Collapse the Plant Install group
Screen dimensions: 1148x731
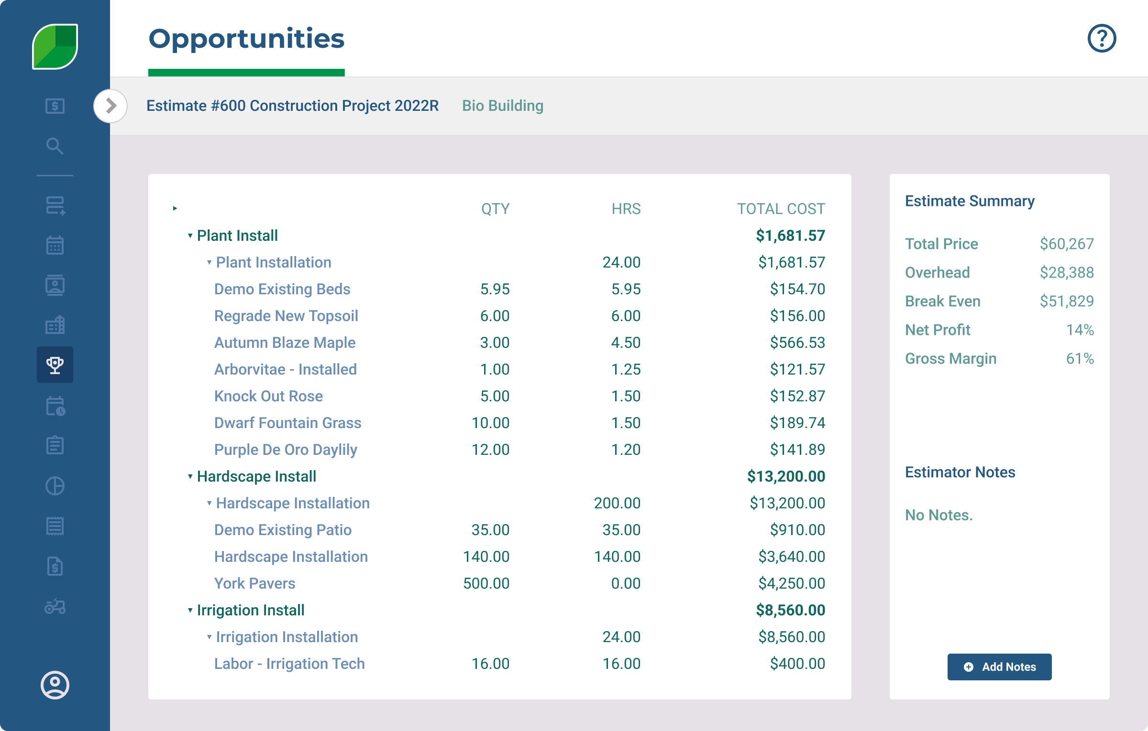(x=190, y=236)
